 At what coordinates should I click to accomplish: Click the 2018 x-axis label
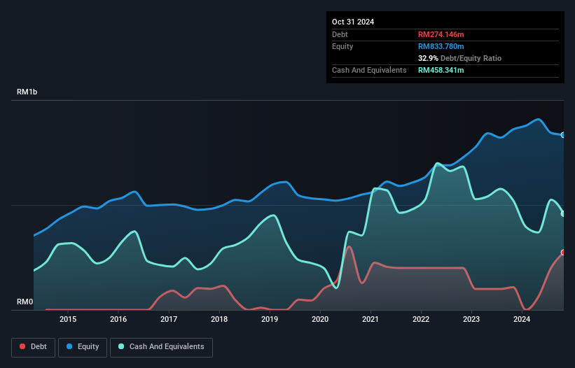219,319
